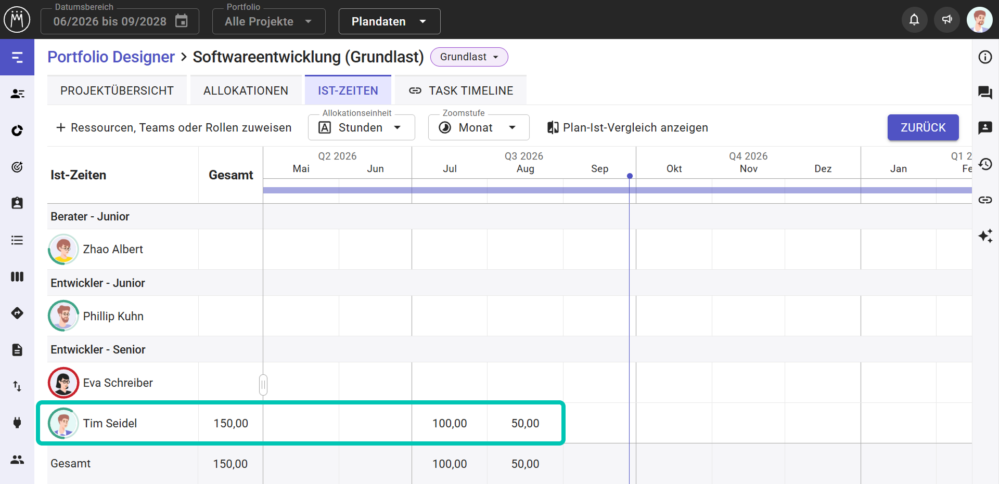
Task: Click the calendar icon in Datumsbereich
Action: tap(182, 21)
